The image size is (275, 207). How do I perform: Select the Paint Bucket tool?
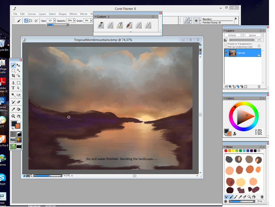click(x=18, y=109)
